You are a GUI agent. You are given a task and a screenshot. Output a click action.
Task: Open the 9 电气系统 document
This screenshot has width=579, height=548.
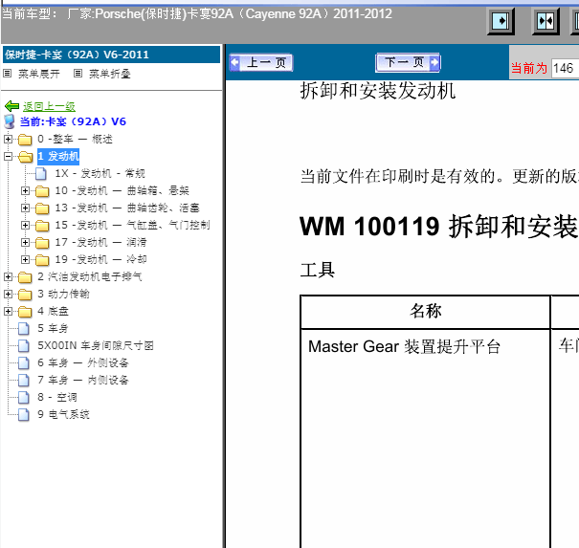pyautogui.click(x=63, y=415)
